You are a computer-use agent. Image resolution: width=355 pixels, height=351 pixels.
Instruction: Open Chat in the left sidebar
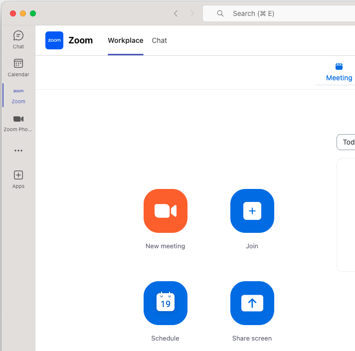click(18, 39)
